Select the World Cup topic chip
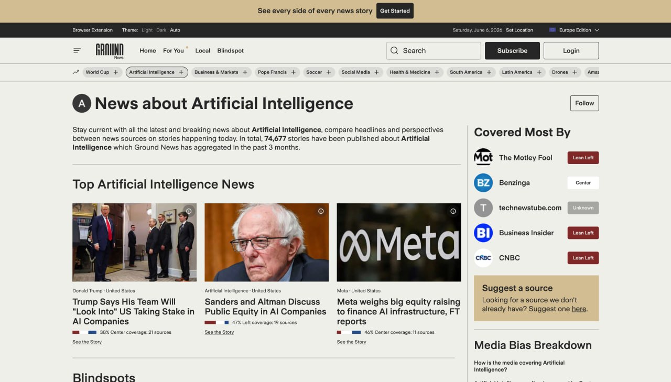Viewport: 671px width, 382px height. (102, 72)
